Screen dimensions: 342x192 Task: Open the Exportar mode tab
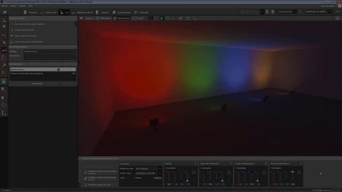click(102, 12)
